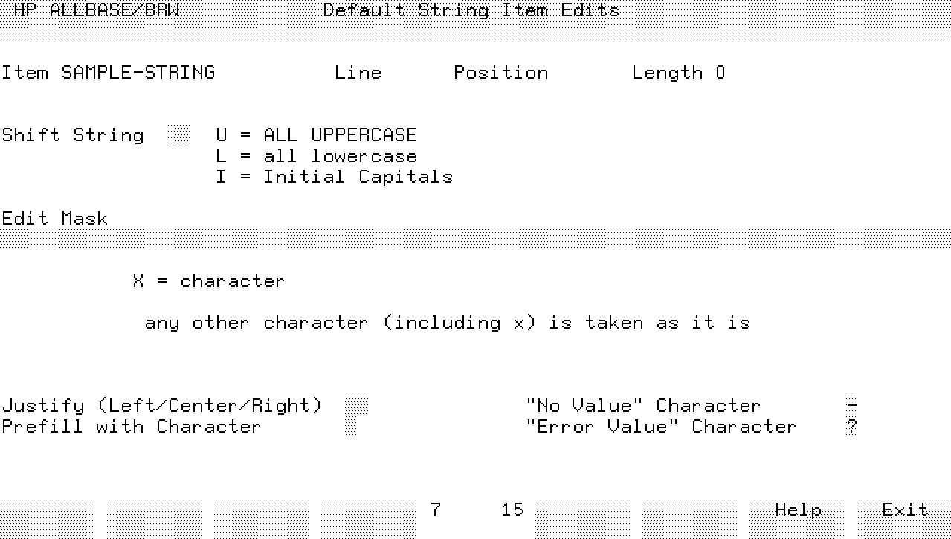The height and width of the screenshot is (539, 951).
Task: Click the "Error Value" Character field
Action: [x=851, y=427]
